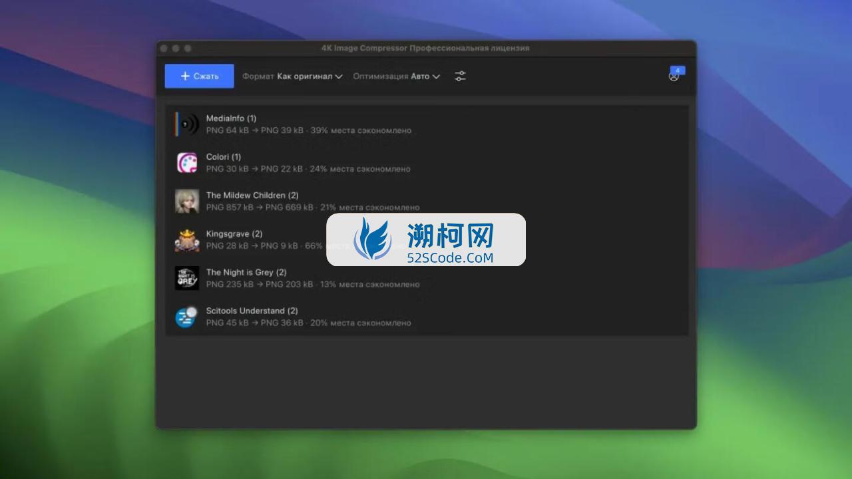
Task: Close the 4K Image Compressor window
Action: [x=164, y=49]
